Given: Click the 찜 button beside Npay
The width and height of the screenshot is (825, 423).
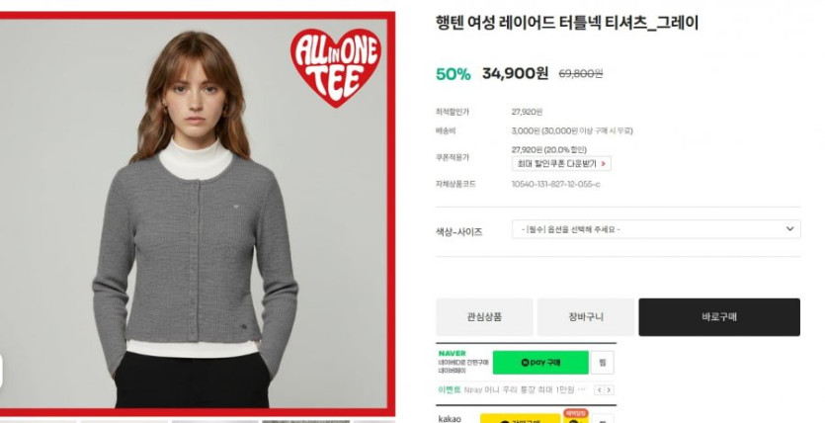Looking at the screenshot, I should click(x=602, y=363).
